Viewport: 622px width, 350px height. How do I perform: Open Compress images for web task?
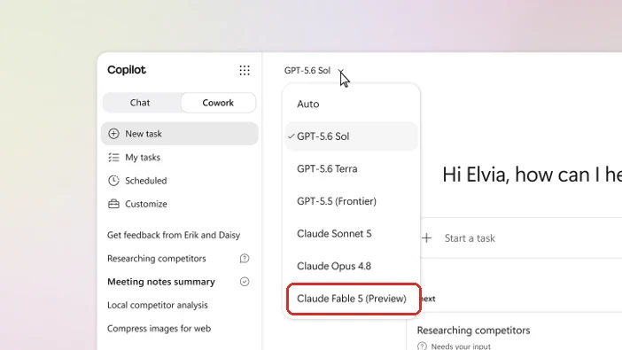159,329
